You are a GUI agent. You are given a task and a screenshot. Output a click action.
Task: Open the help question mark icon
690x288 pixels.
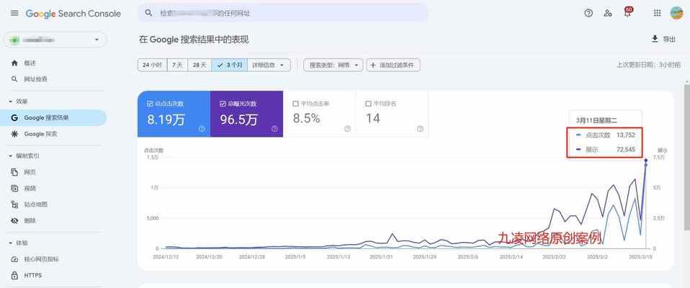(x=588, y=13)
